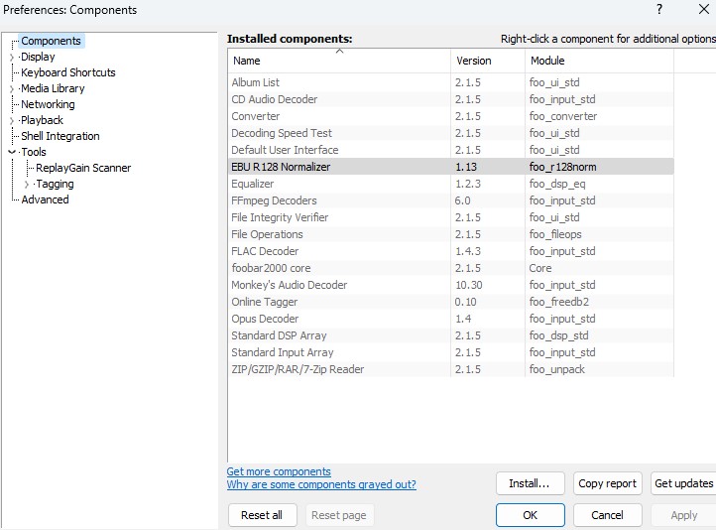Viewport: 716px width, 530px height.
Task: Open the Media Library preferences page
Action: point(53,88)
